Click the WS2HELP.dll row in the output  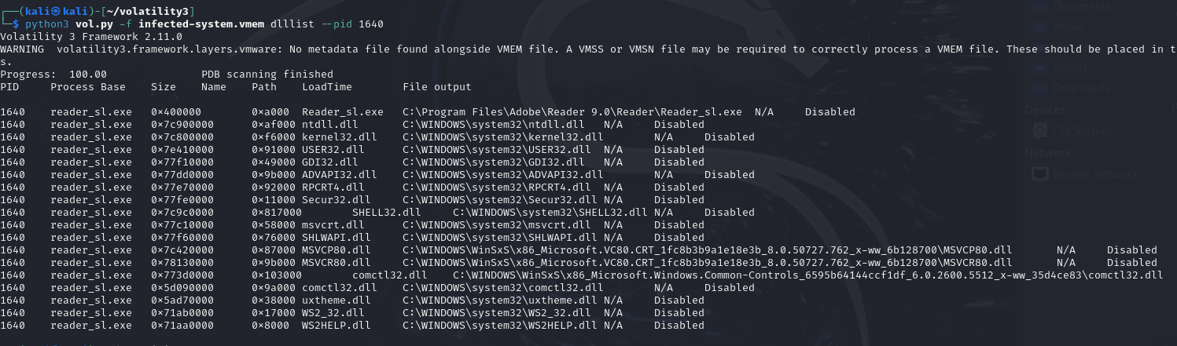(x=352, y=326)
